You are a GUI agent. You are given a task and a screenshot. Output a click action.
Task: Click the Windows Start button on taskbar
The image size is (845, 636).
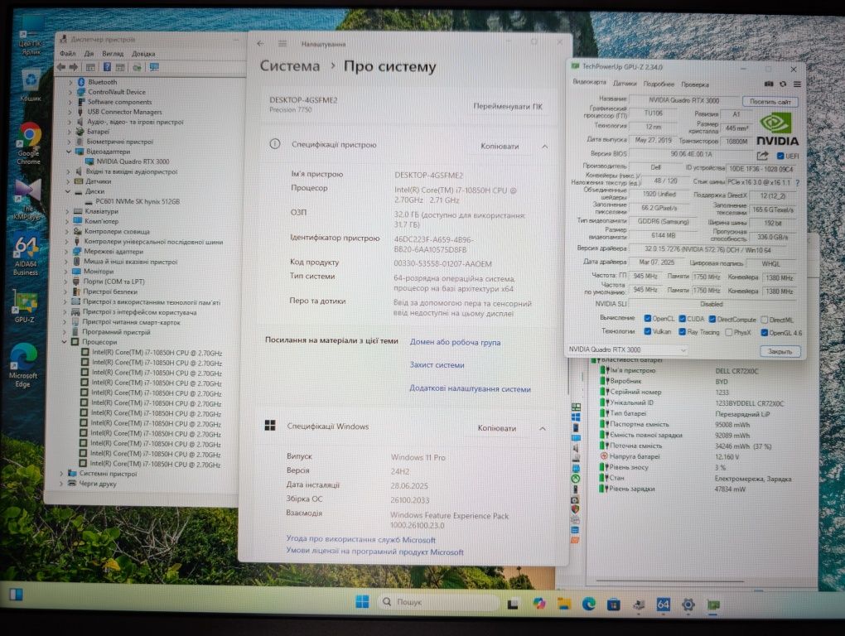click(x=362, y=601)
